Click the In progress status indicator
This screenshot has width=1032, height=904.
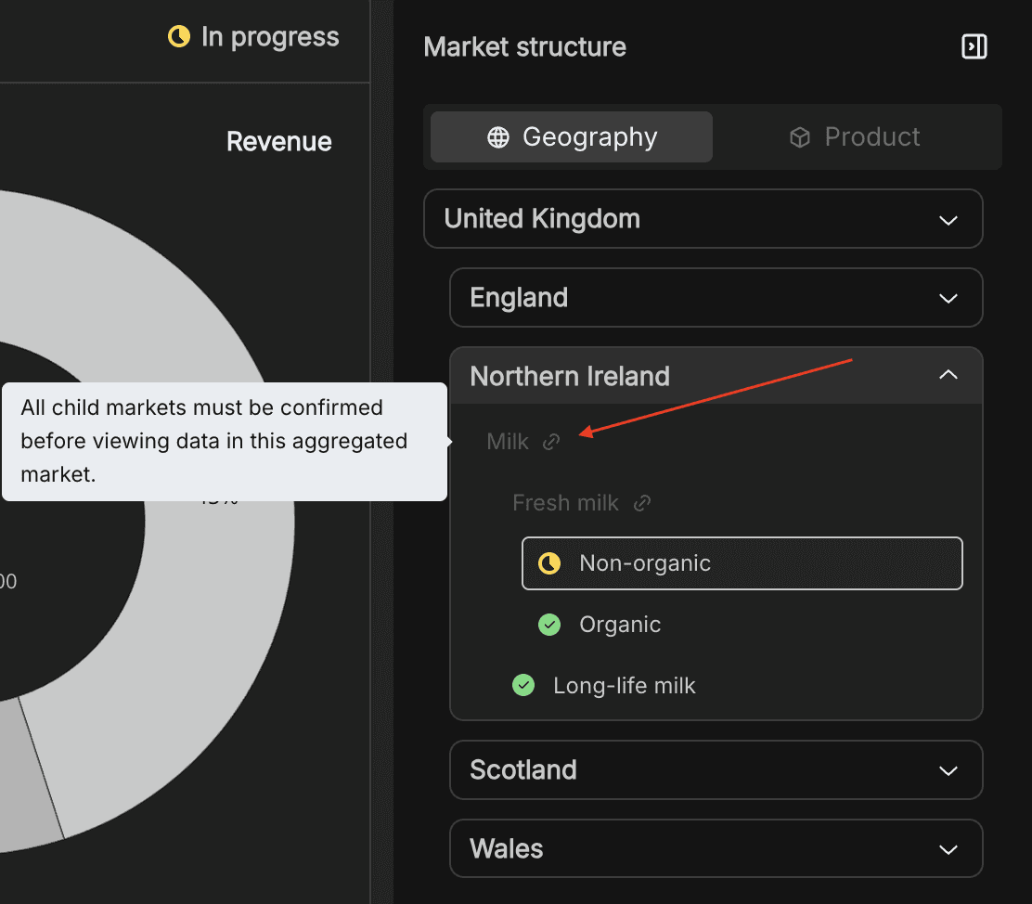[253, 37]
